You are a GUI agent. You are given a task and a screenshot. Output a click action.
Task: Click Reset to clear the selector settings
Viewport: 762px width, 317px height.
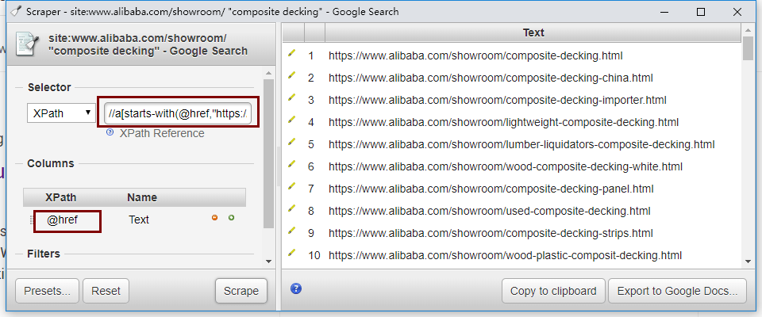[x=106, y=291]
